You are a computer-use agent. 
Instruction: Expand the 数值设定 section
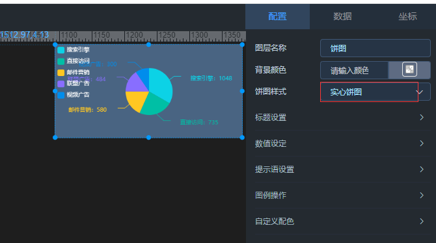(x=342, y=144)
